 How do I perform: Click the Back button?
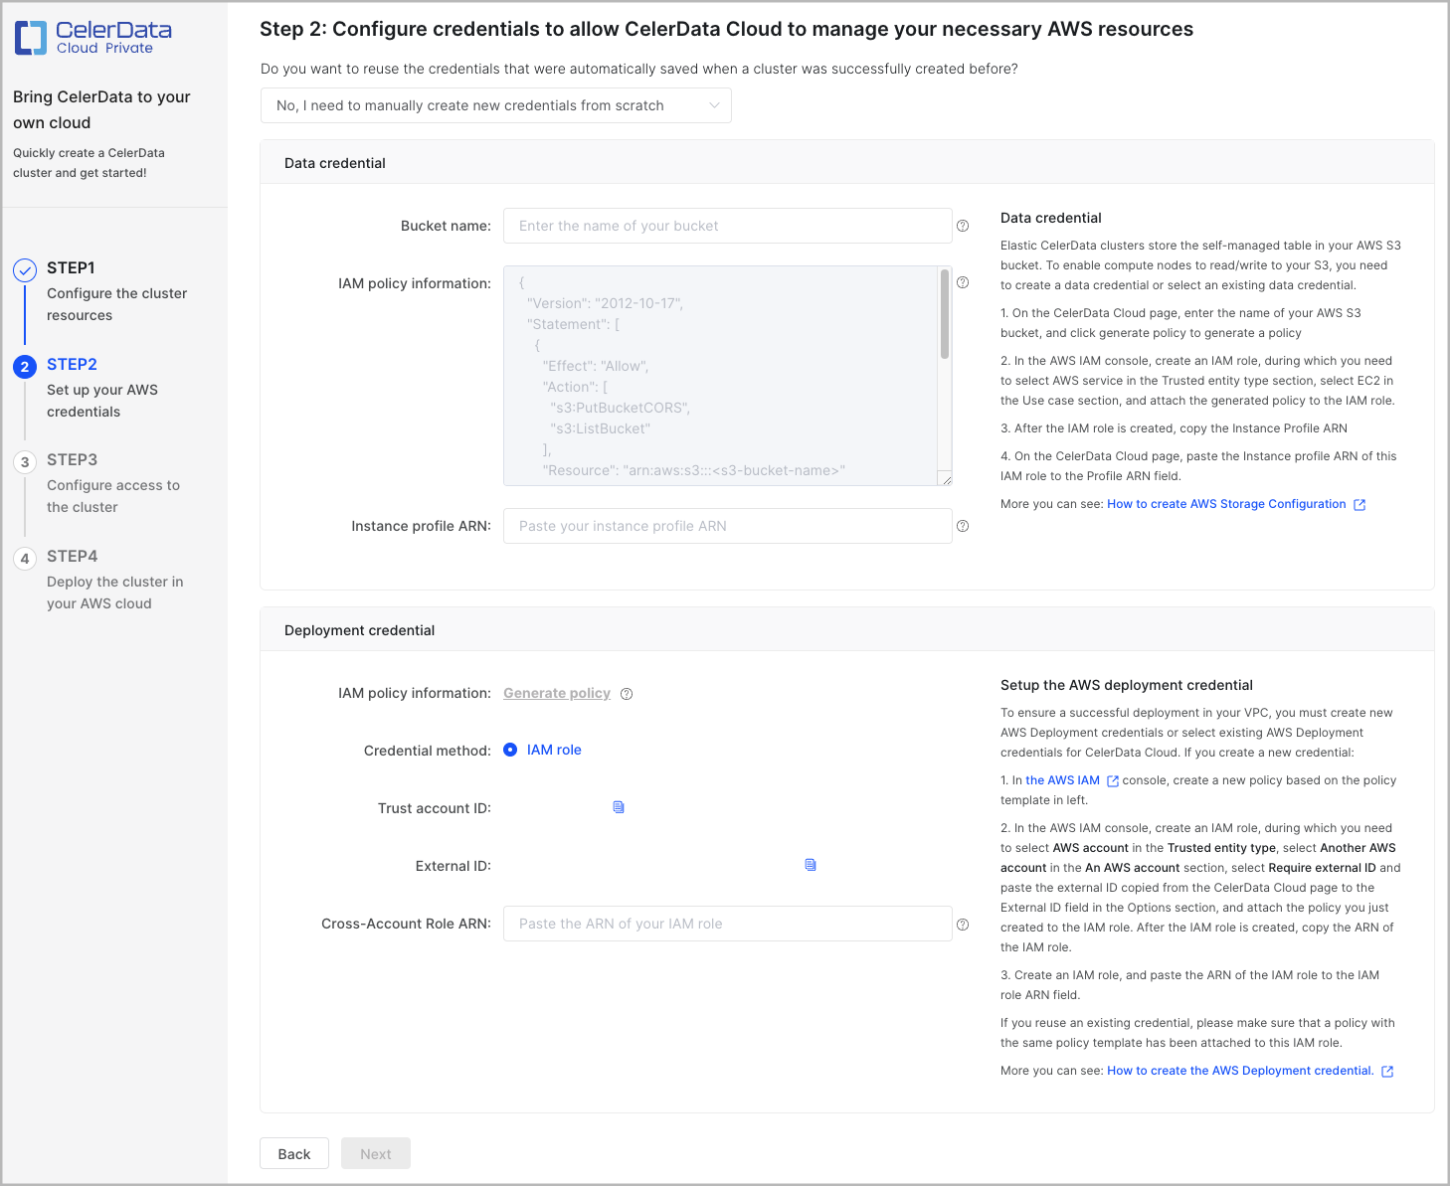293,1153
